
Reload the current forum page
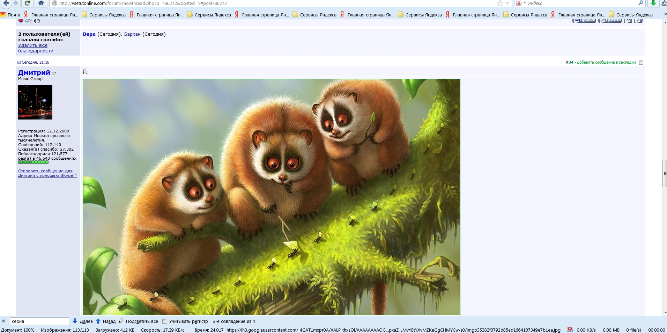(27, 3)
